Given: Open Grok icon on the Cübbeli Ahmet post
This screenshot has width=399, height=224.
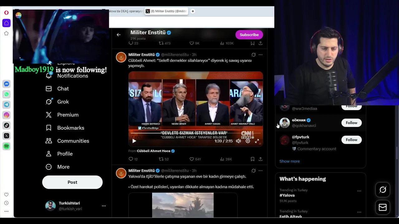Looking at the screenshot, I should click(253, 55).
